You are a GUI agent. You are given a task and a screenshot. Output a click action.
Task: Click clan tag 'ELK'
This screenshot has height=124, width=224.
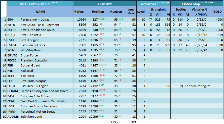pyautogui.click(x=10, y=81)
